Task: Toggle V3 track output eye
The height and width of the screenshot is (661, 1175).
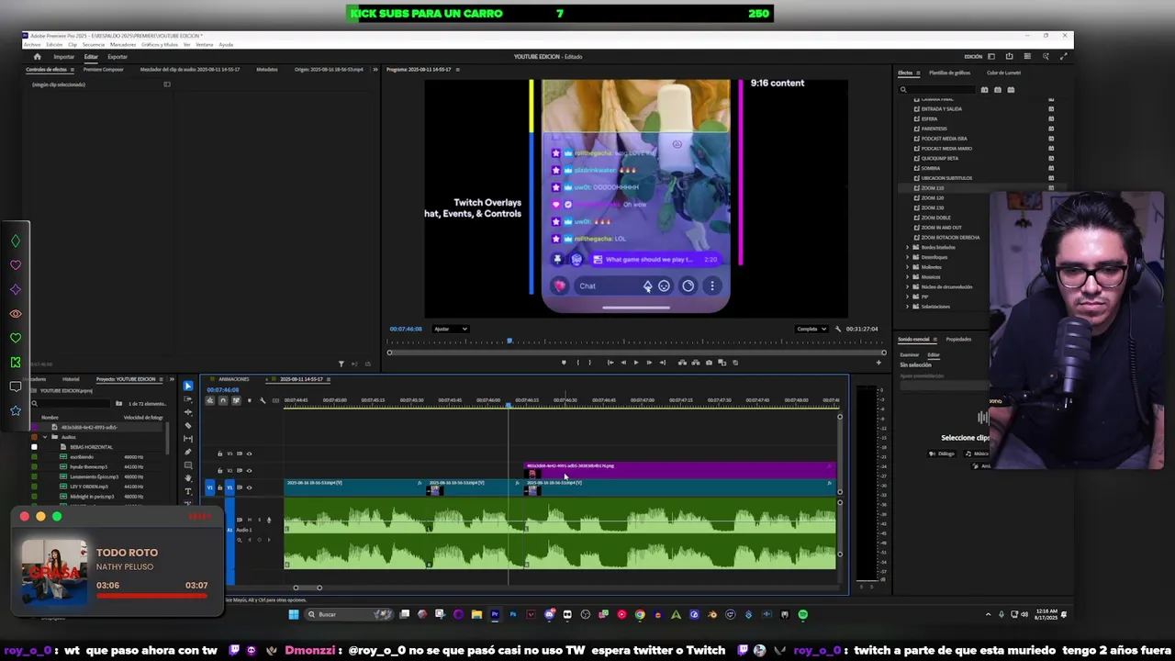Action: (x=249, y=454)
